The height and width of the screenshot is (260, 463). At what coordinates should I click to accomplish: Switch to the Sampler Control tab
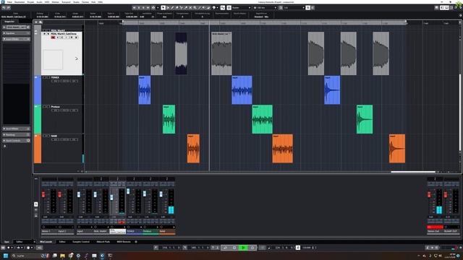point(81,242)
